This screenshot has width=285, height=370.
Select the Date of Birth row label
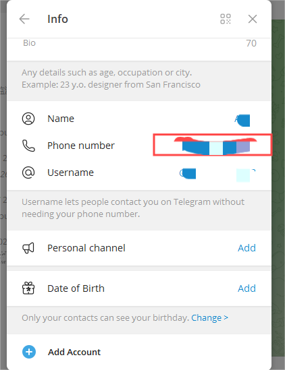[x=76, y=288]
